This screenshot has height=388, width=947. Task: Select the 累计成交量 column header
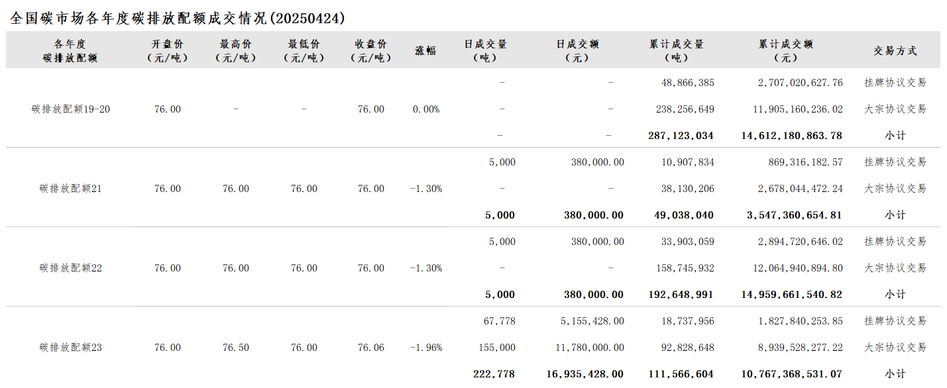click(x=677, y=50)
